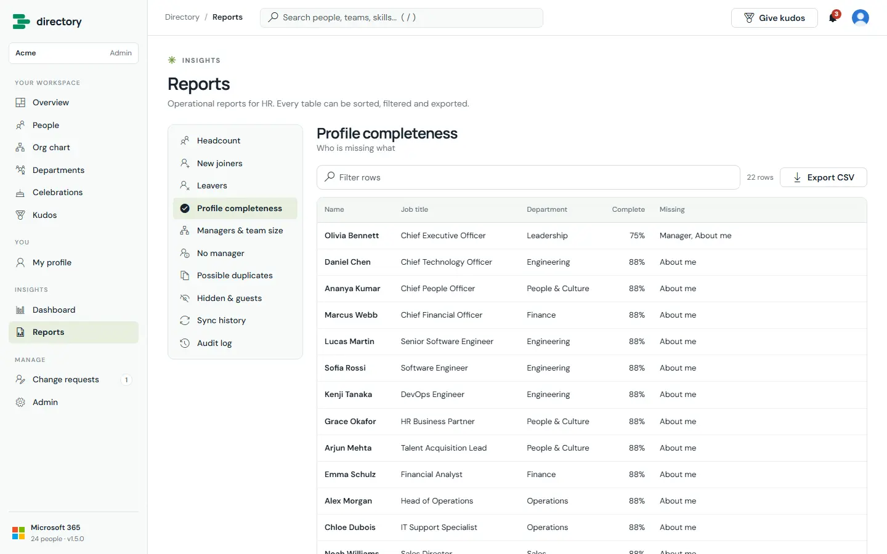Image resolution: width=887 pixels, height=554 pixels.
Task: Open Sync history report
Action: tap(235, 321)
